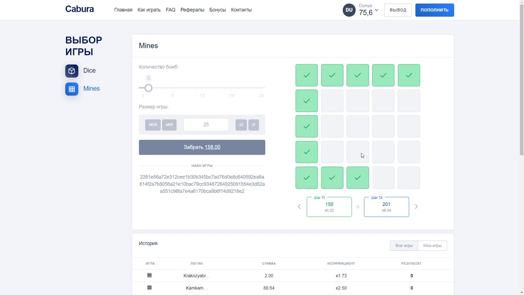Open unopened cell in row two, column five
The width and height of the screenshot is (524, 295).
coord(409,101)
